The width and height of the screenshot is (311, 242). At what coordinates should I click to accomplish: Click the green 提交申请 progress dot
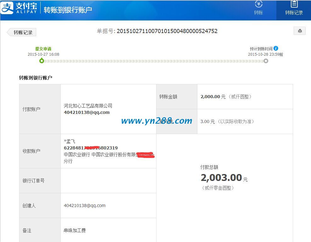42,60
